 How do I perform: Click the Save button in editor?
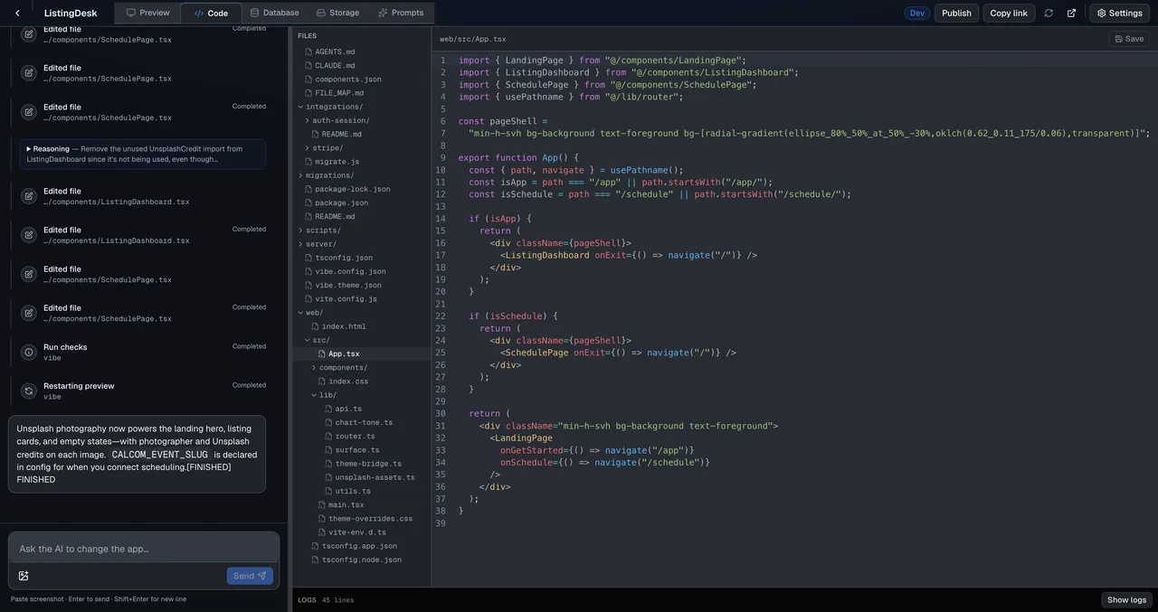click(1129, 39)
